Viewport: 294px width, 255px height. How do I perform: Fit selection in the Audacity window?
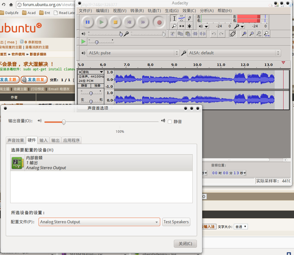[x=259, y=34]
